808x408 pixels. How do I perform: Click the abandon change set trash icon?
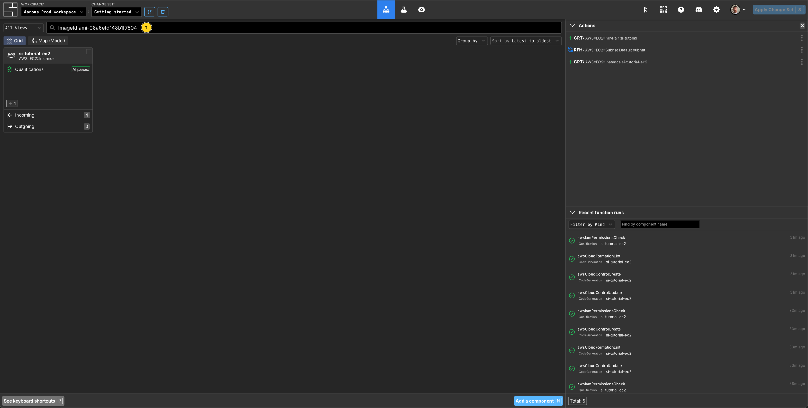163,12
